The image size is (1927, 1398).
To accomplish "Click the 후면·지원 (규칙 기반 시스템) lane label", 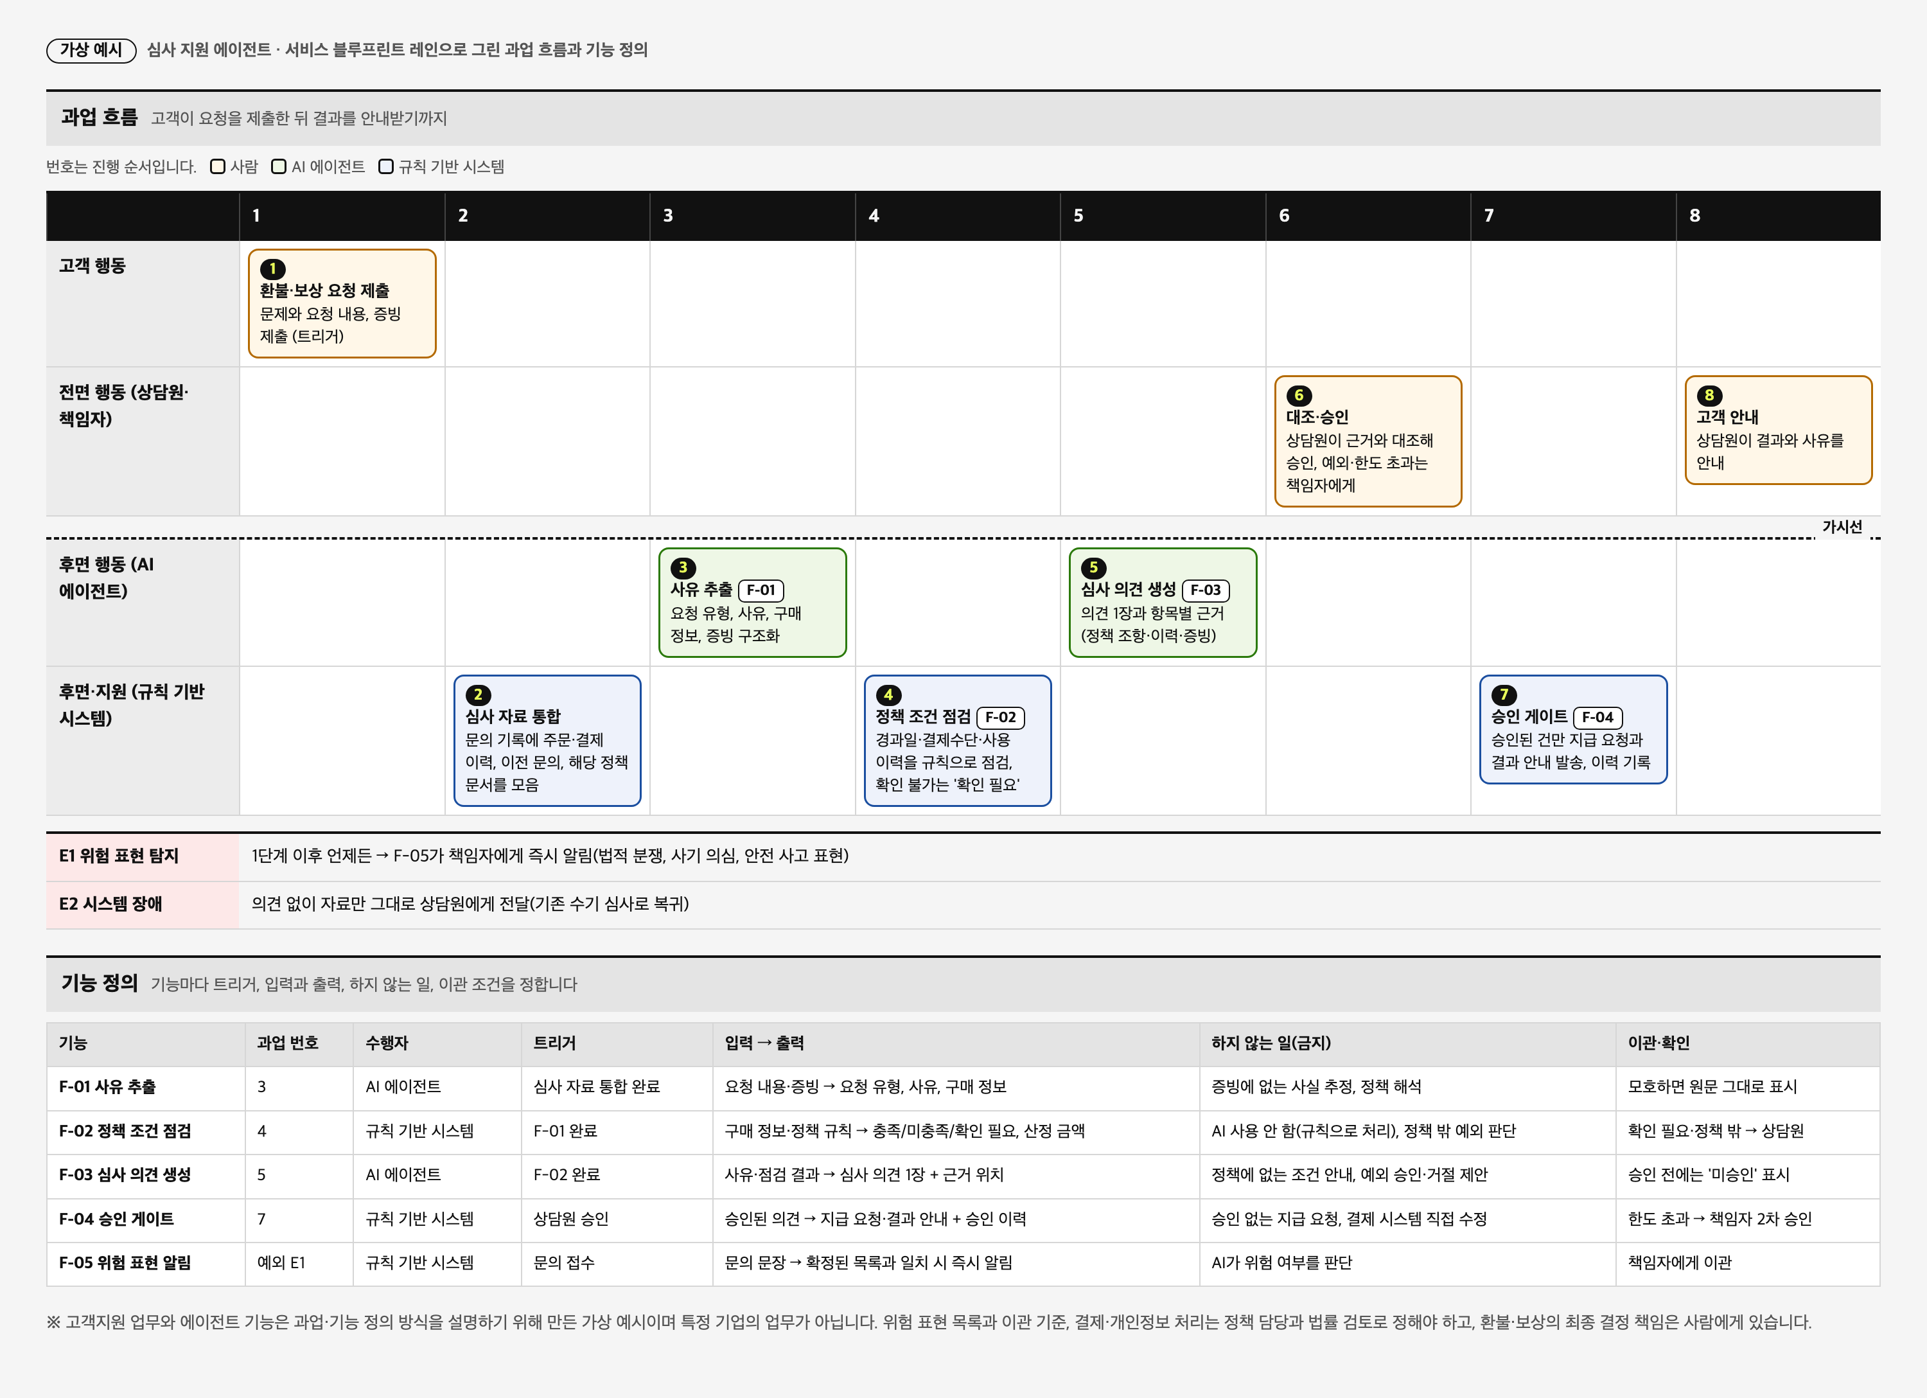I will tap(132, 705).
